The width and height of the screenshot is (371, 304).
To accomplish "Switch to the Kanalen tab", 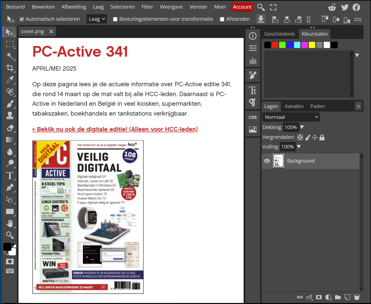I will coord(294,106).
